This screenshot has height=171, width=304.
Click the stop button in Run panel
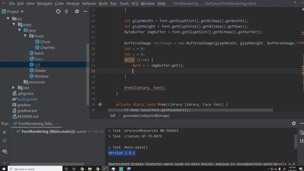click(4, 141)
